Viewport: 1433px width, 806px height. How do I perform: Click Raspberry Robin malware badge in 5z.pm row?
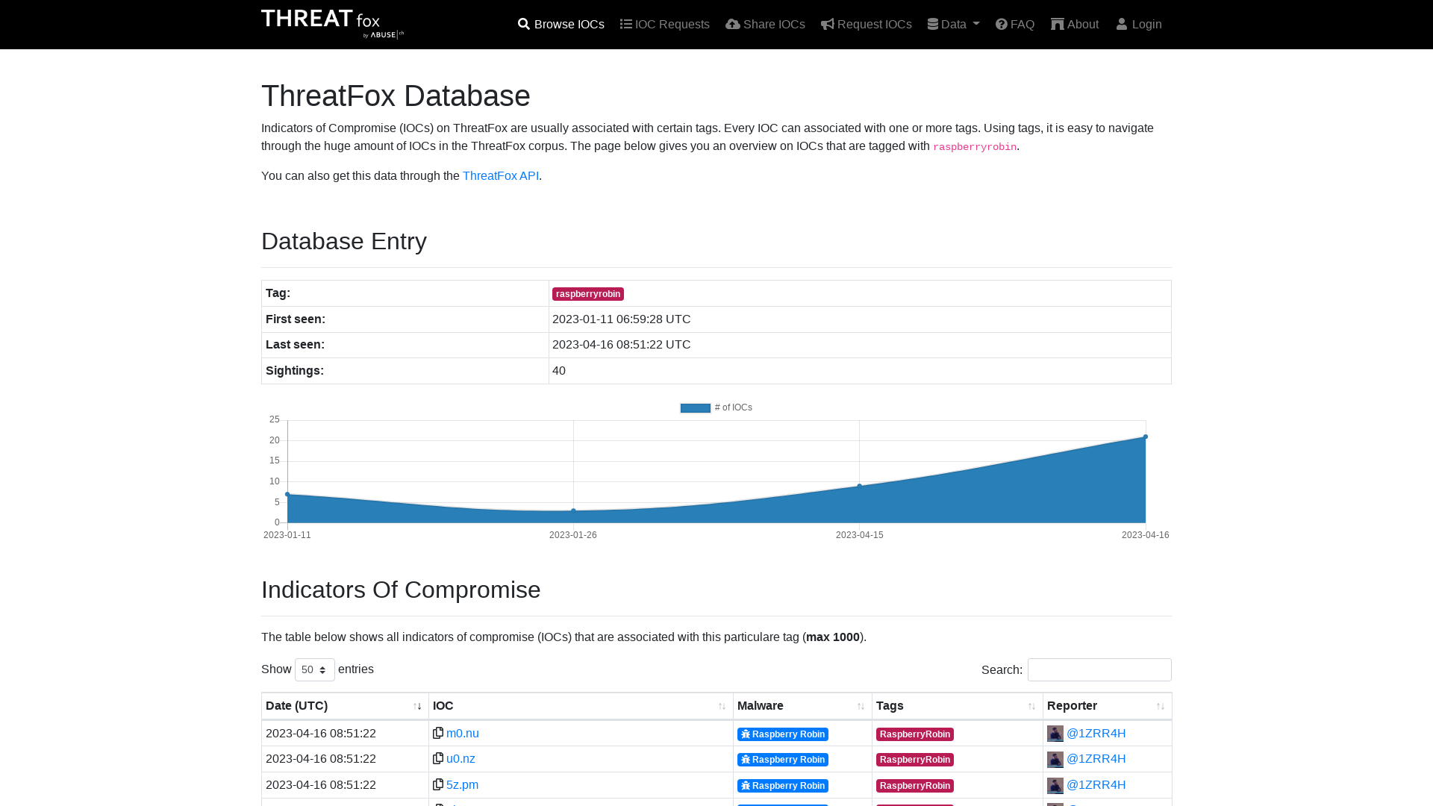(x=783, y=786)
